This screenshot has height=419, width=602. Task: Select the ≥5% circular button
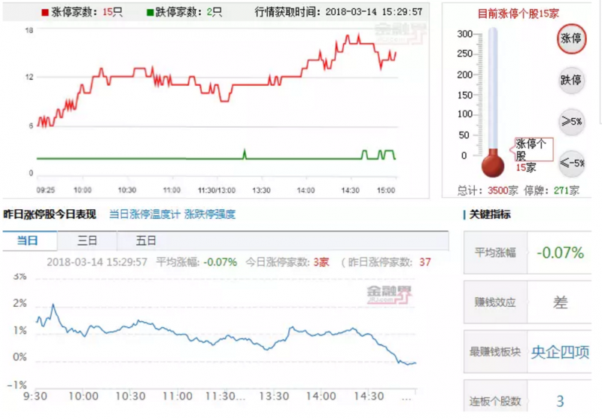point(571,120)
